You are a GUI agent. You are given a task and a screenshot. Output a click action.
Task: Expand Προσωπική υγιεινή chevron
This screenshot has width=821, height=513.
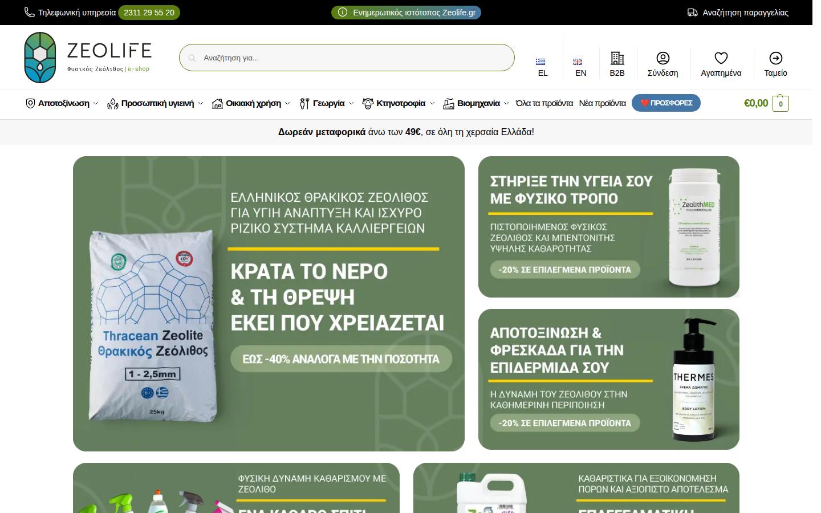201,104
